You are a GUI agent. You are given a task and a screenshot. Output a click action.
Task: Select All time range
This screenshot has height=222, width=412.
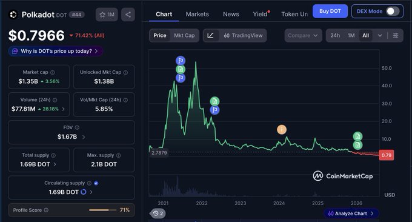click(x=365, y=36)
